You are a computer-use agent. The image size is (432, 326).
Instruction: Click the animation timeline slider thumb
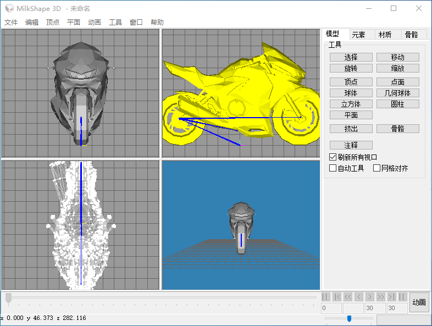pyautogui.click(x=9, y=298)
